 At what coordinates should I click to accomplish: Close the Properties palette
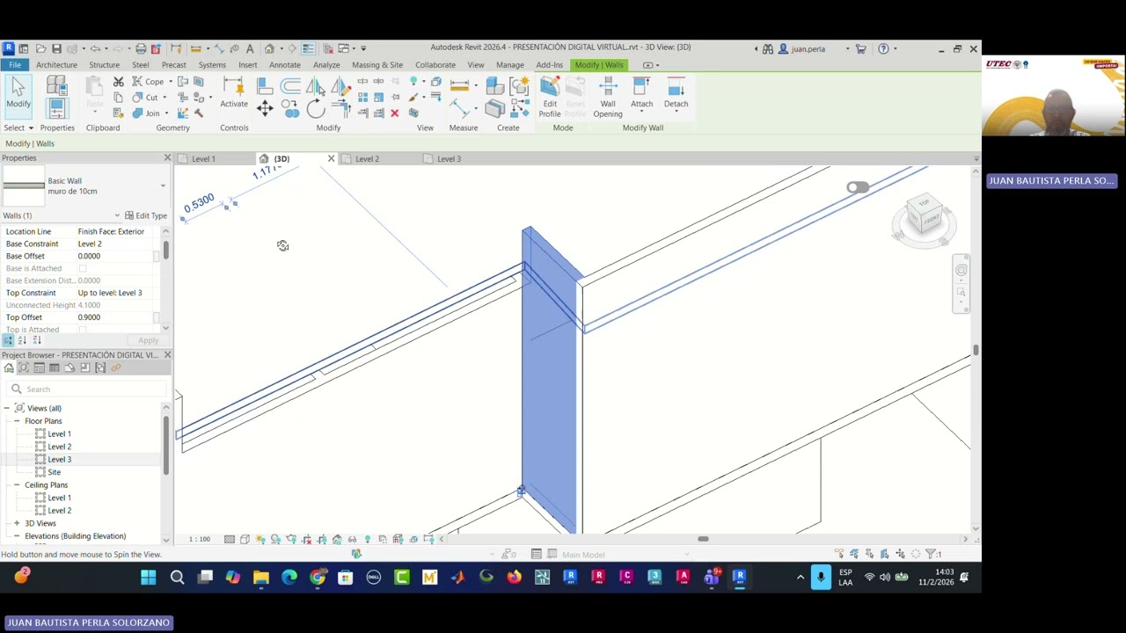tap(167, 158)
